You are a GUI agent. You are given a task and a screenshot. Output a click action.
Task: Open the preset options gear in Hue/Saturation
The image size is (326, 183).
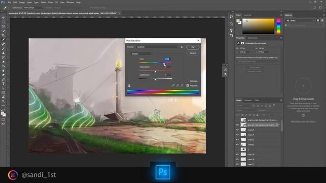182,47
